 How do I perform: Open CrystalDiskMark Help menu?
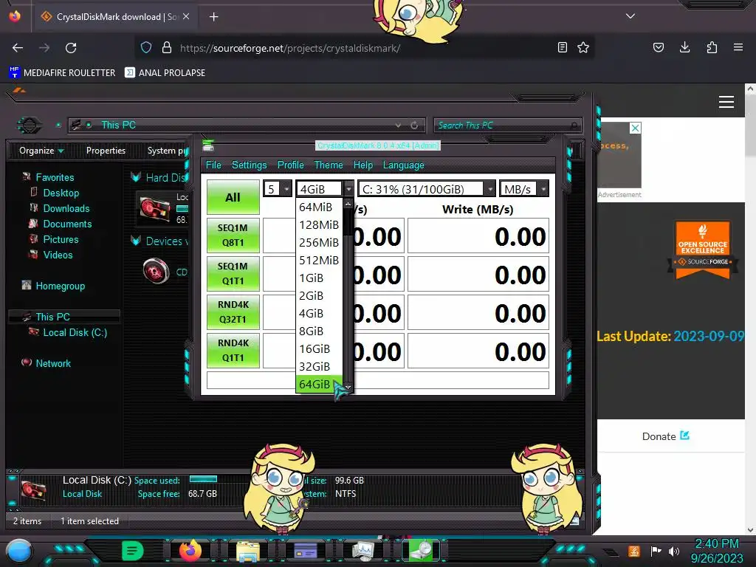[362, 165]
